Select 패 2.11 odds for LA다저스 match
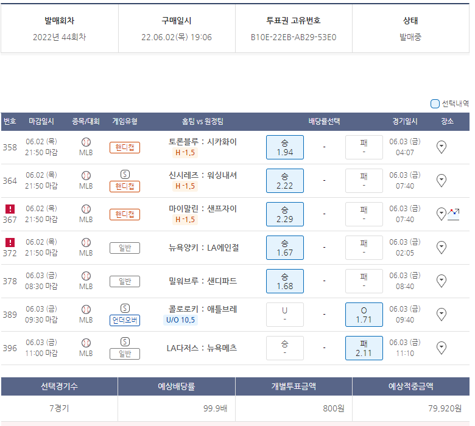The width and height of the screenshot is (475, 426). [364, 348]
